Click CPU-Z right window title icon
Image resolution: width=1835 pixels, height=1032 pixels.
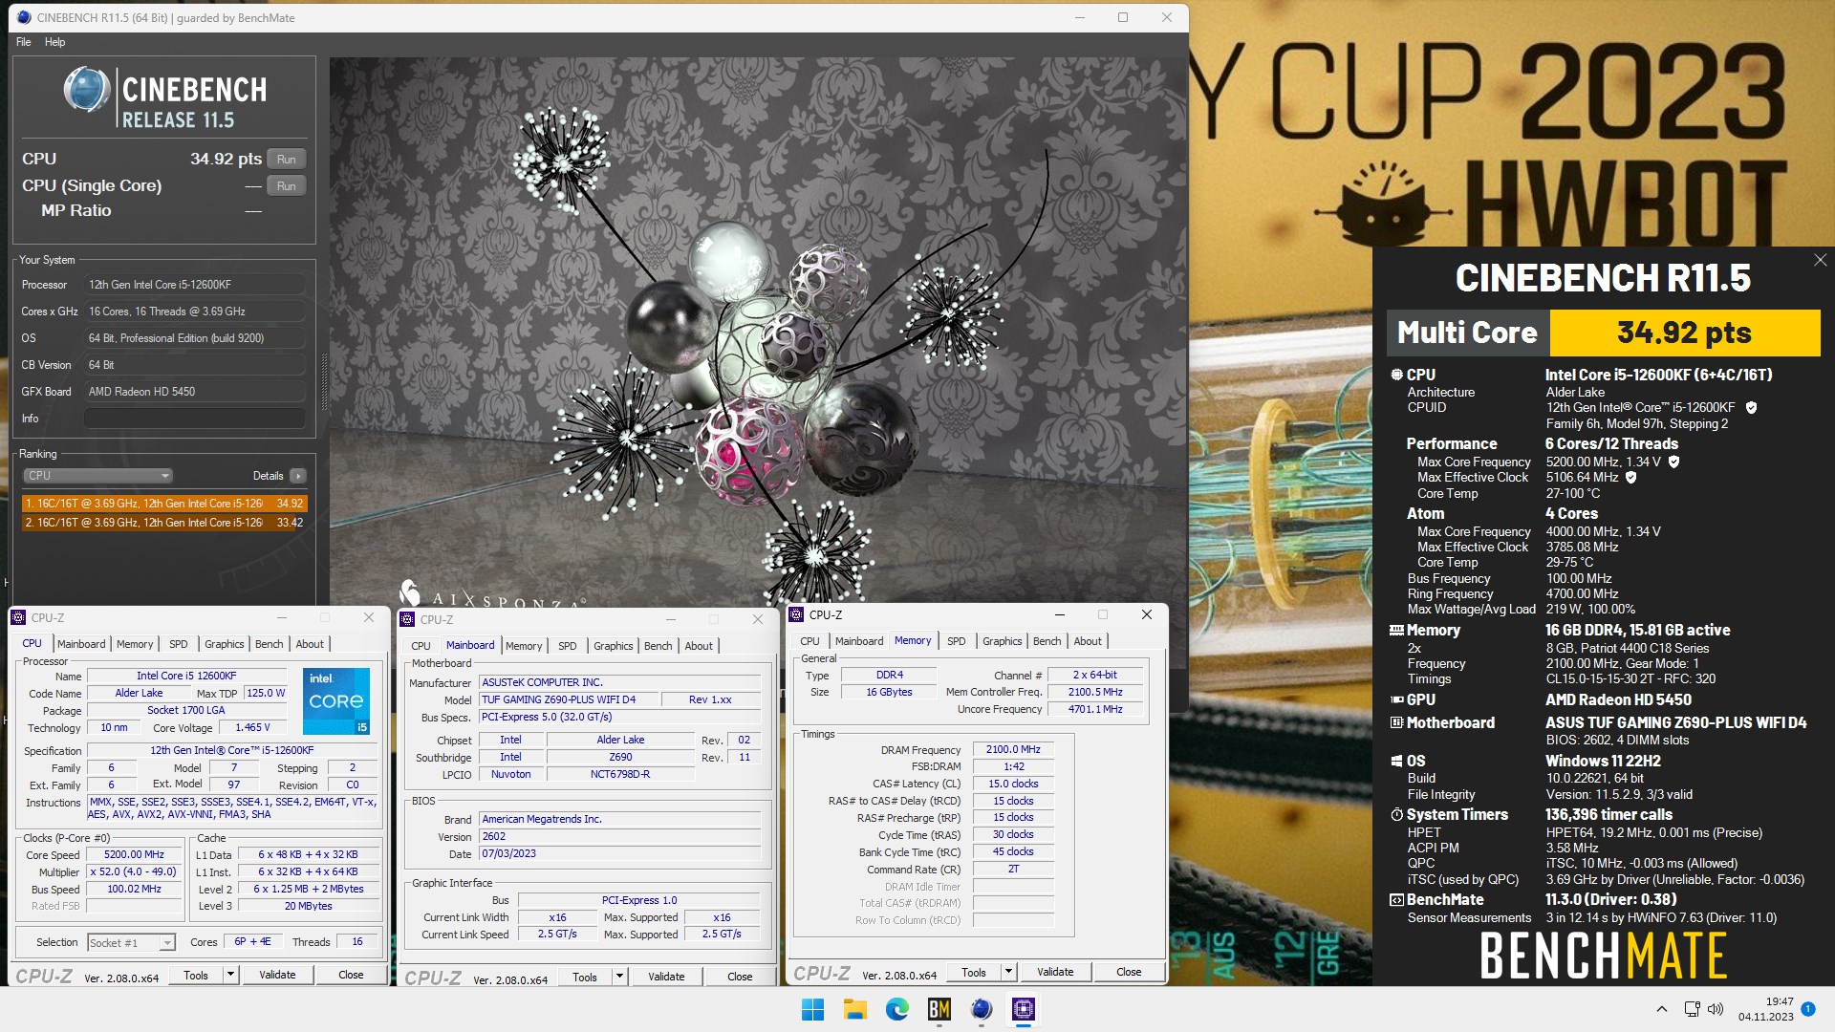click(x=796, y=614)
